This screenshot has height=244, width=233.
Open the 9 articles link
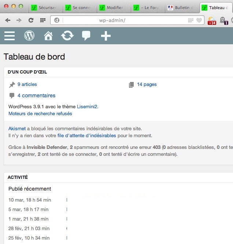tap(27, 85)
